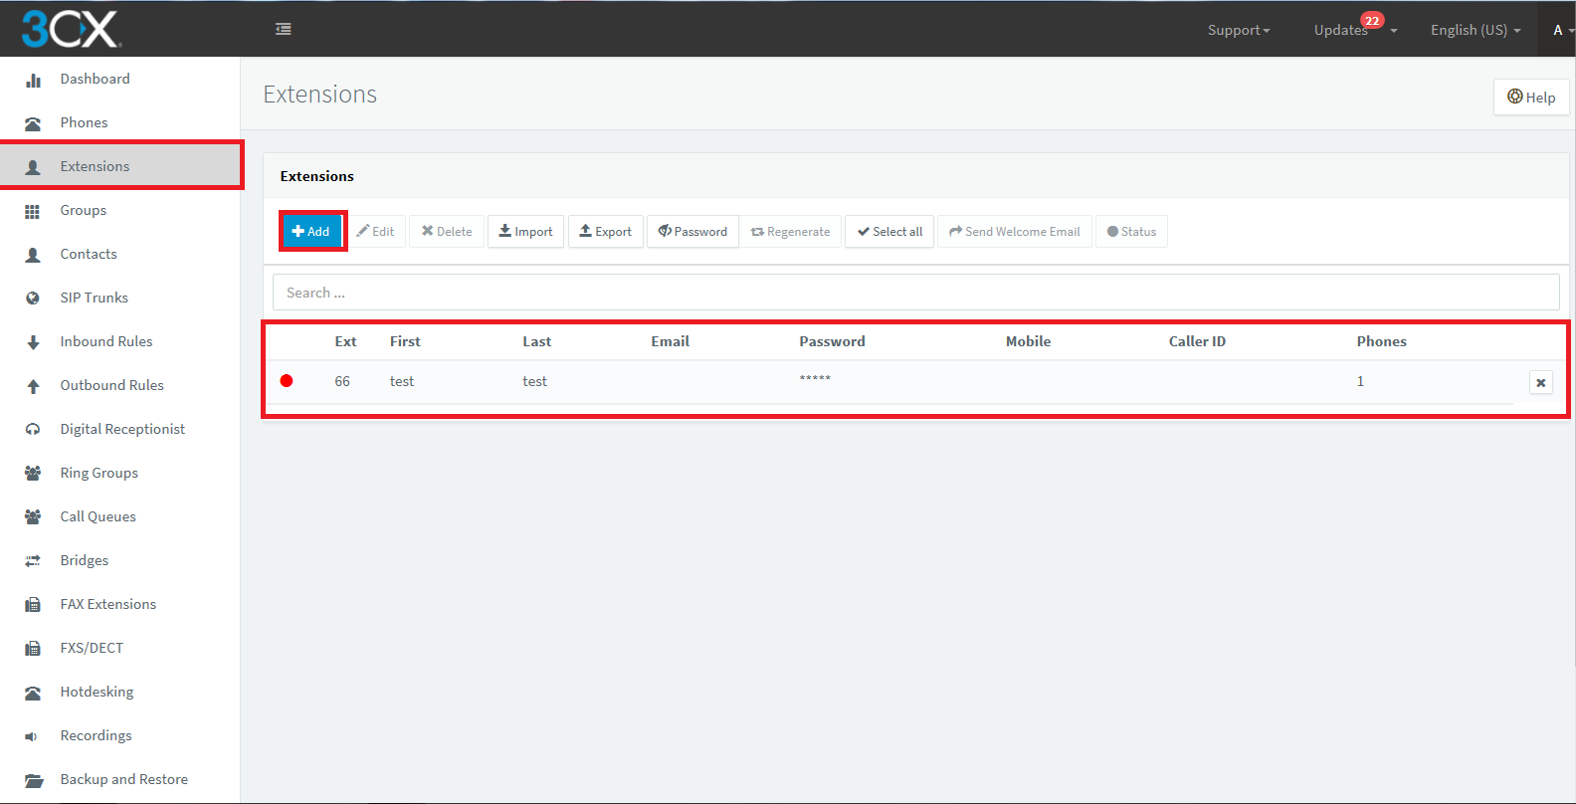
Task: Click the SIP Trunks globe icon
Action: pyautogui.click(x=33, y=299)
